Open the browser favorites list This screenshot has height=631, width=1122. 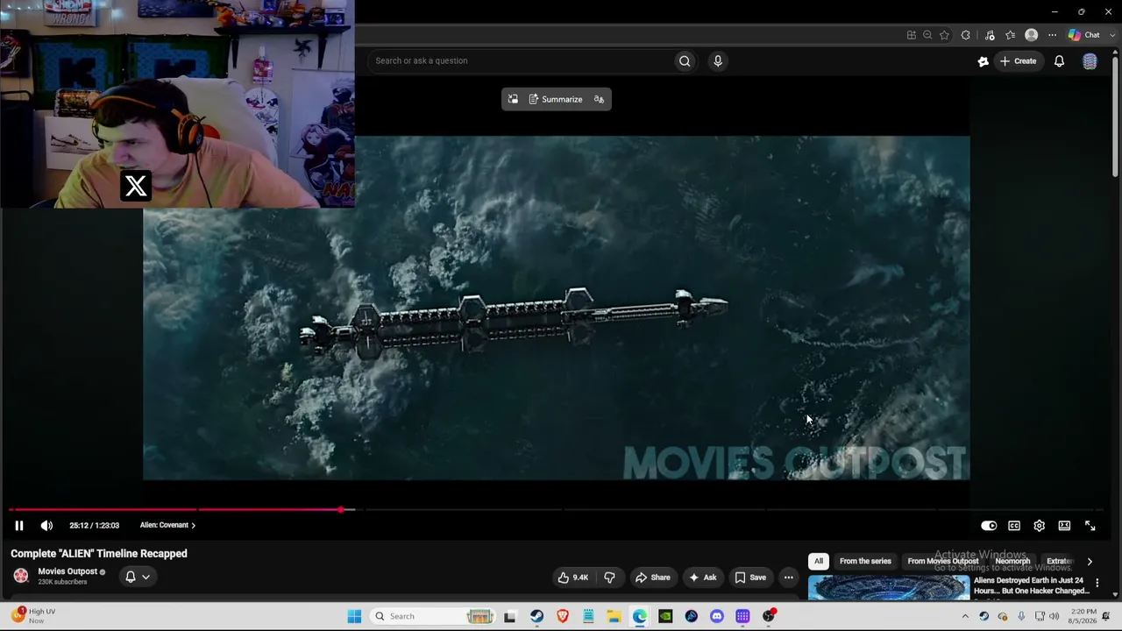(1010, 35)
